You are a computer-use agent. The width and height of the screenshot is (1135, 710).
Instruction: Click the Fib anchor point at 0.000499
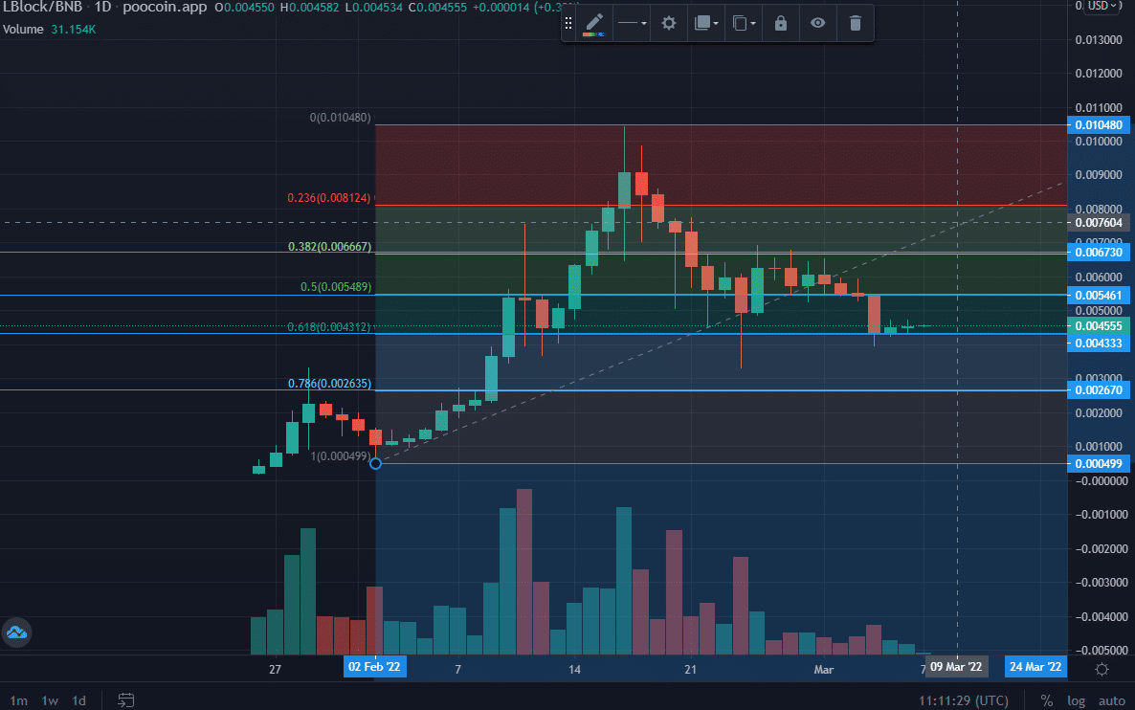[376, 463]
